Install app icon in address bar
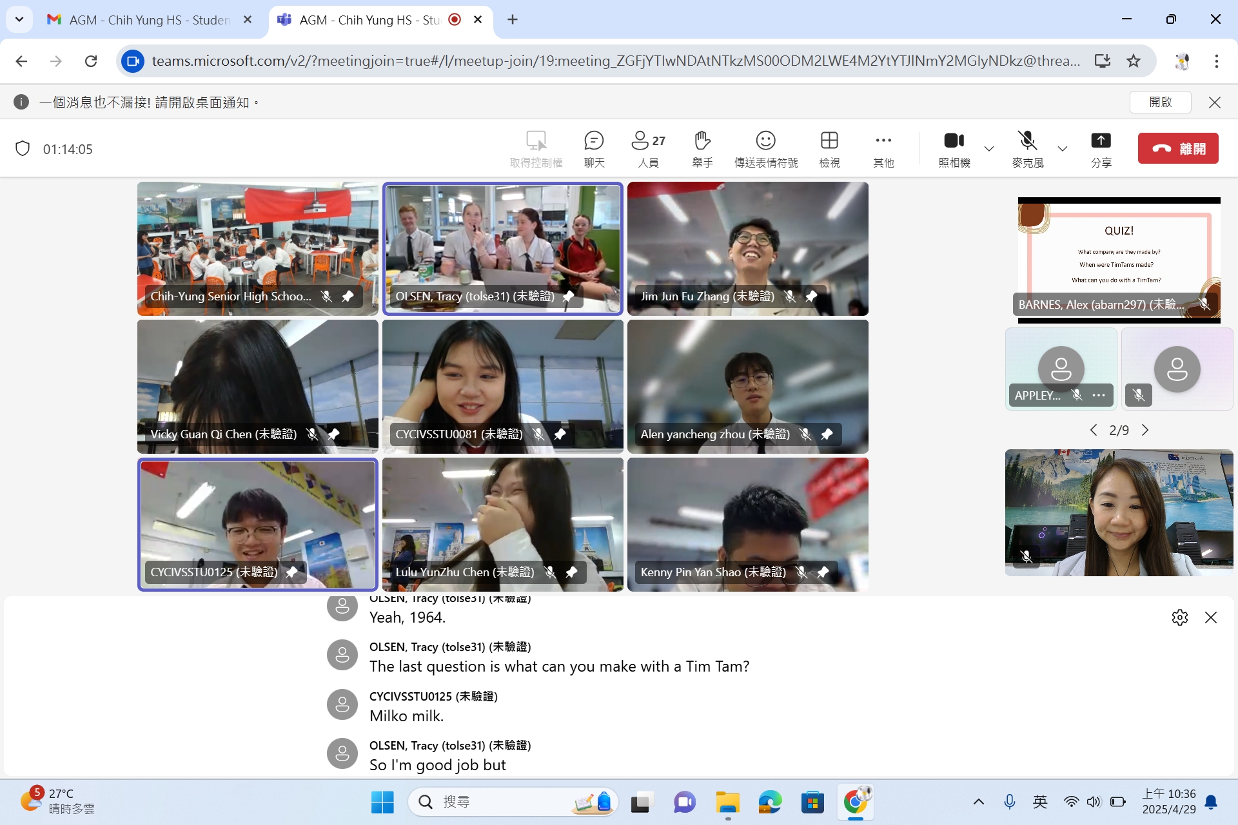The width and height of the screenshot is (1238, 825). (1103, 61)
